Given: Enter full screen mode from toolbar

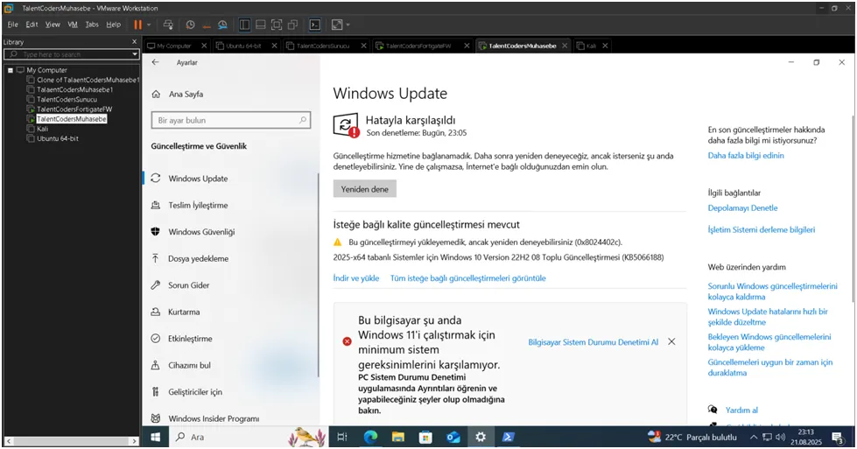Looking at the screenshot, I should click(277, 25).
